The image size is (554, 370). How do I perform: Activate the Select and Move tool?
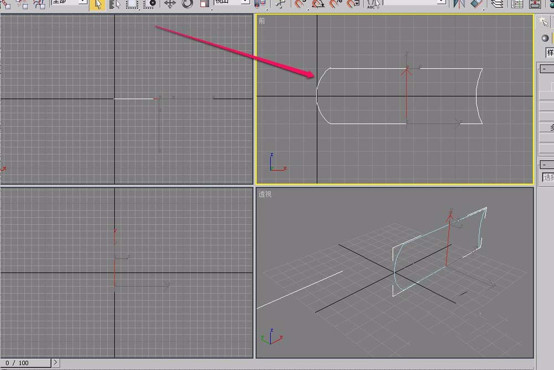(x=170, y=4)
